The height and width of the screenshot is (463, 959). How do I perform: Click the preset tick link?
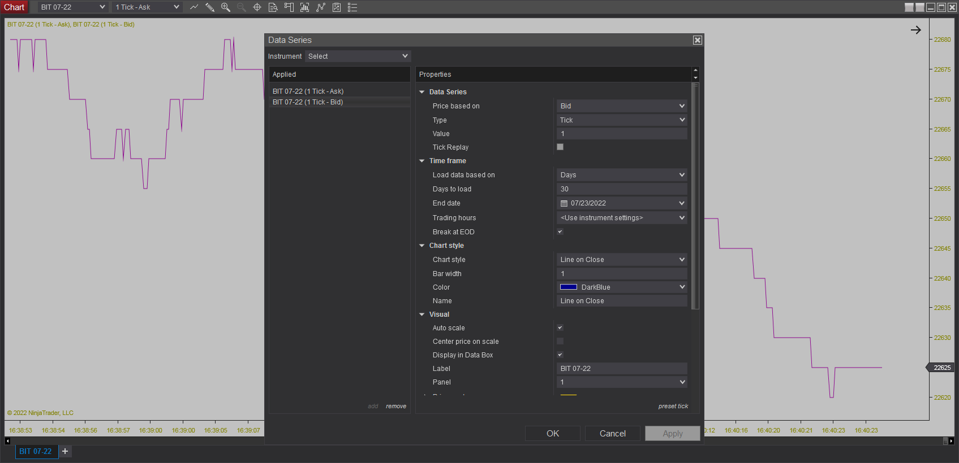(x=673, y=406)
